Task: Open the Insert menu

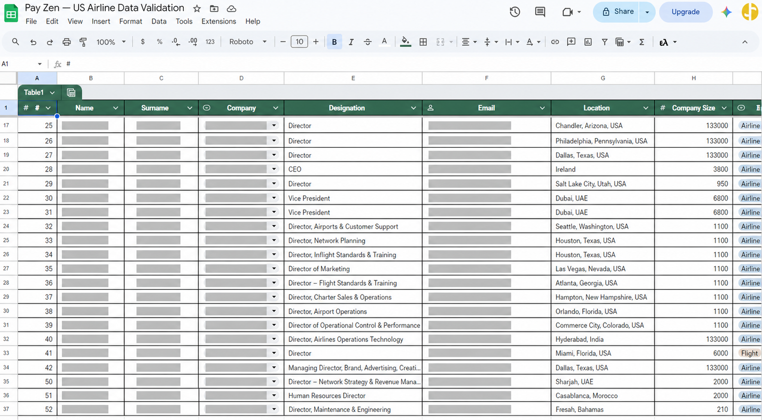Action: (101, 21)
